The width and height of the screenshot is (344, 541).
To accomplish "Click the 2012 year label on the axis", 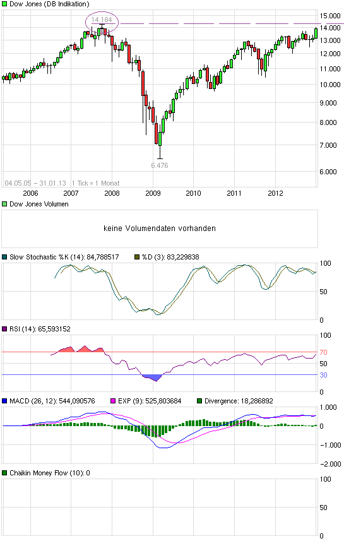I will coord(275,193).
